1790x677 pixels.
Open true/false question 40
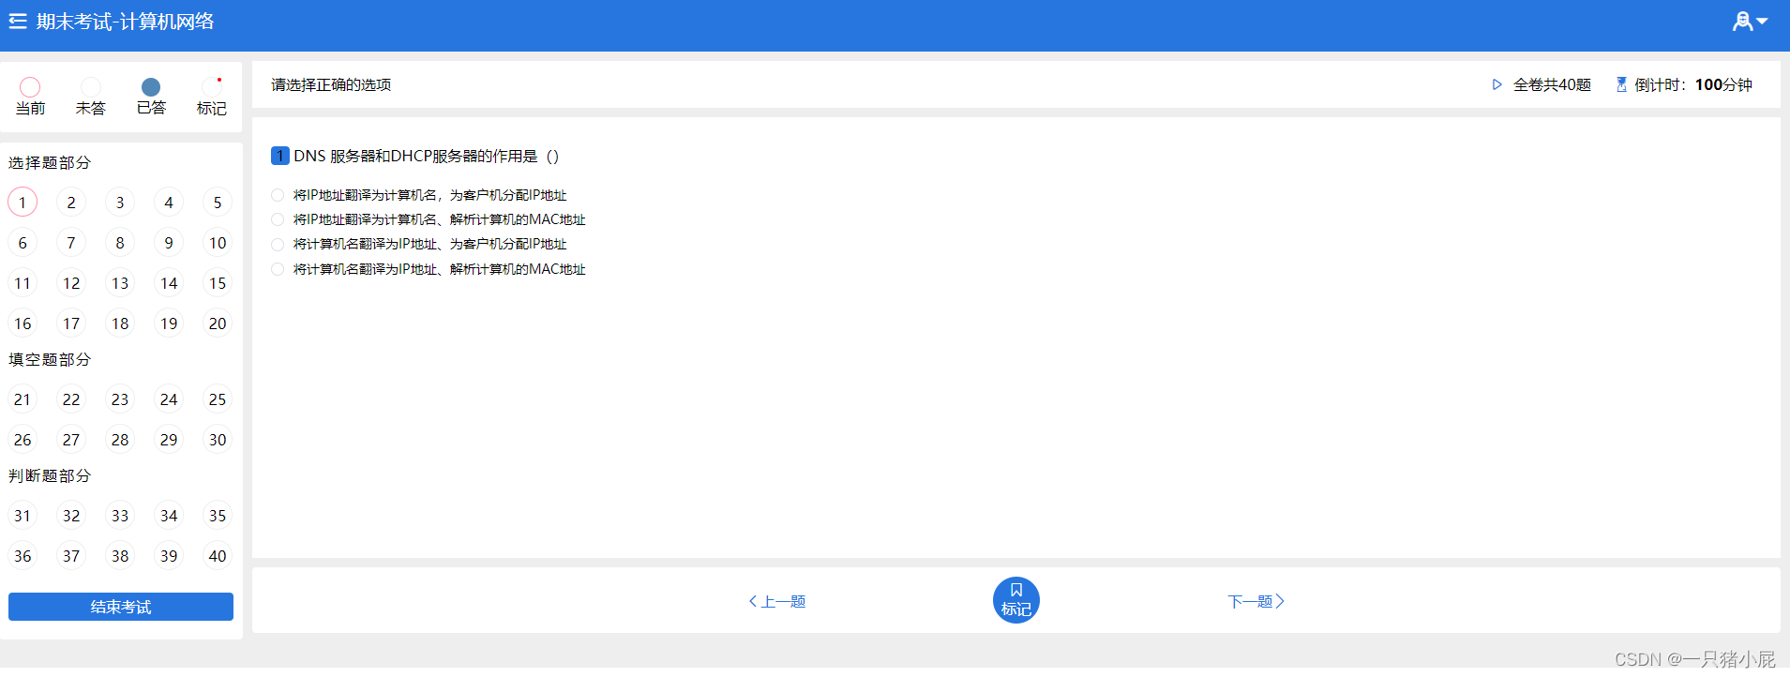click(x=218, y=556)
